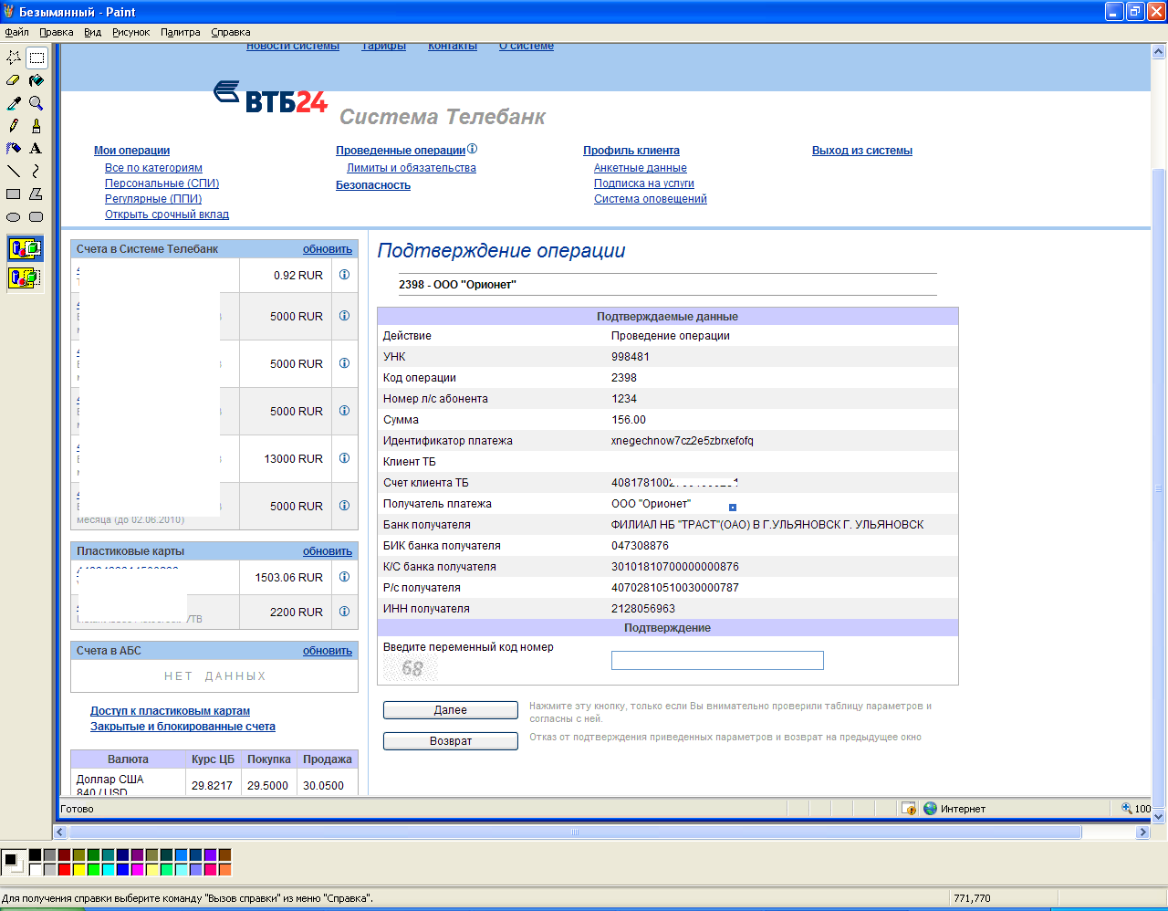Screen dimensions: 1168x911
Task: Select the Curve tool
Action: point(36,171)
